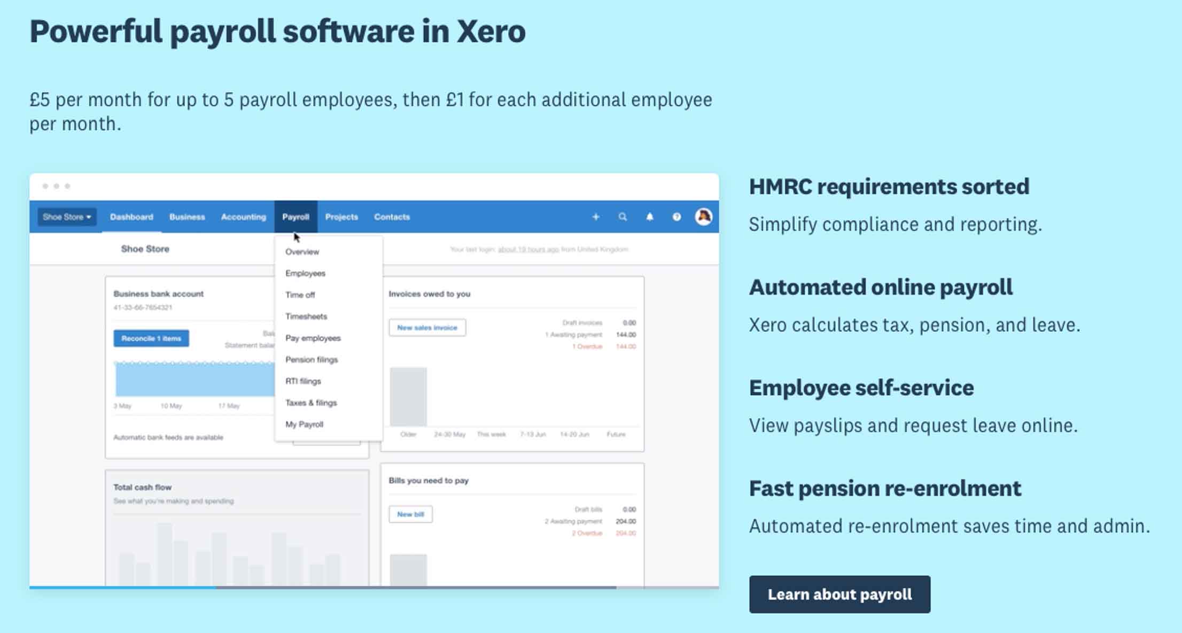
Task: Click the 1 Awaiting payment invoices link
Action: click(x=573, y=335)
